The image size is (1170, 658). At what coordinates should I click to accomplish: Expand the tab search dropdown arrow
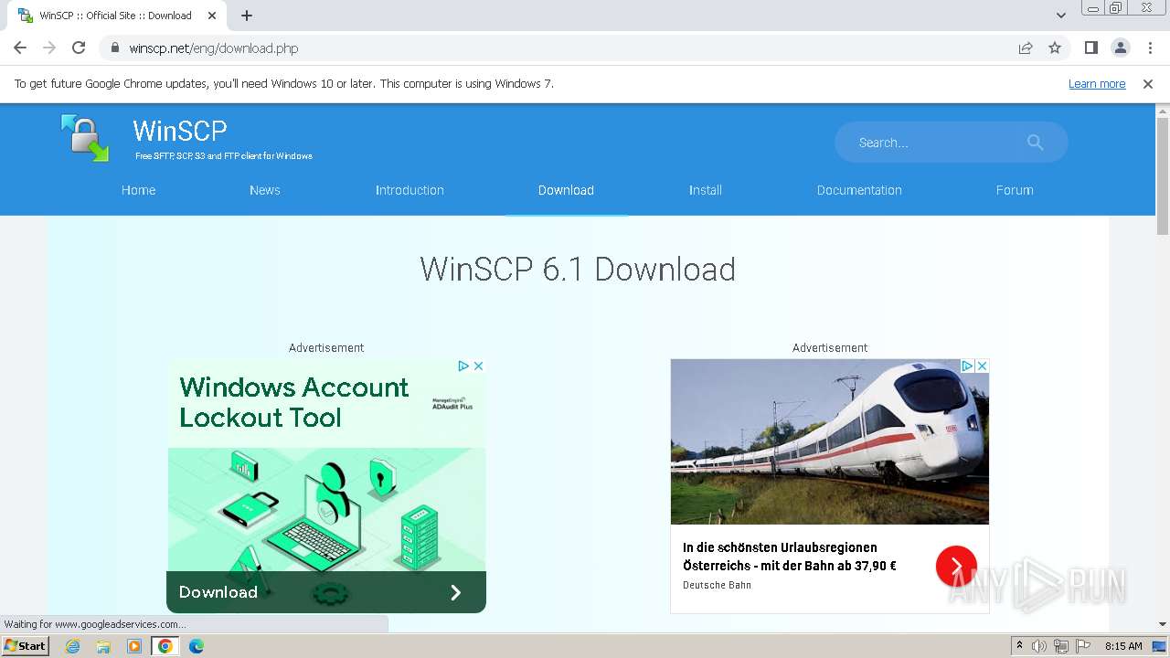tap(1061, 16)
